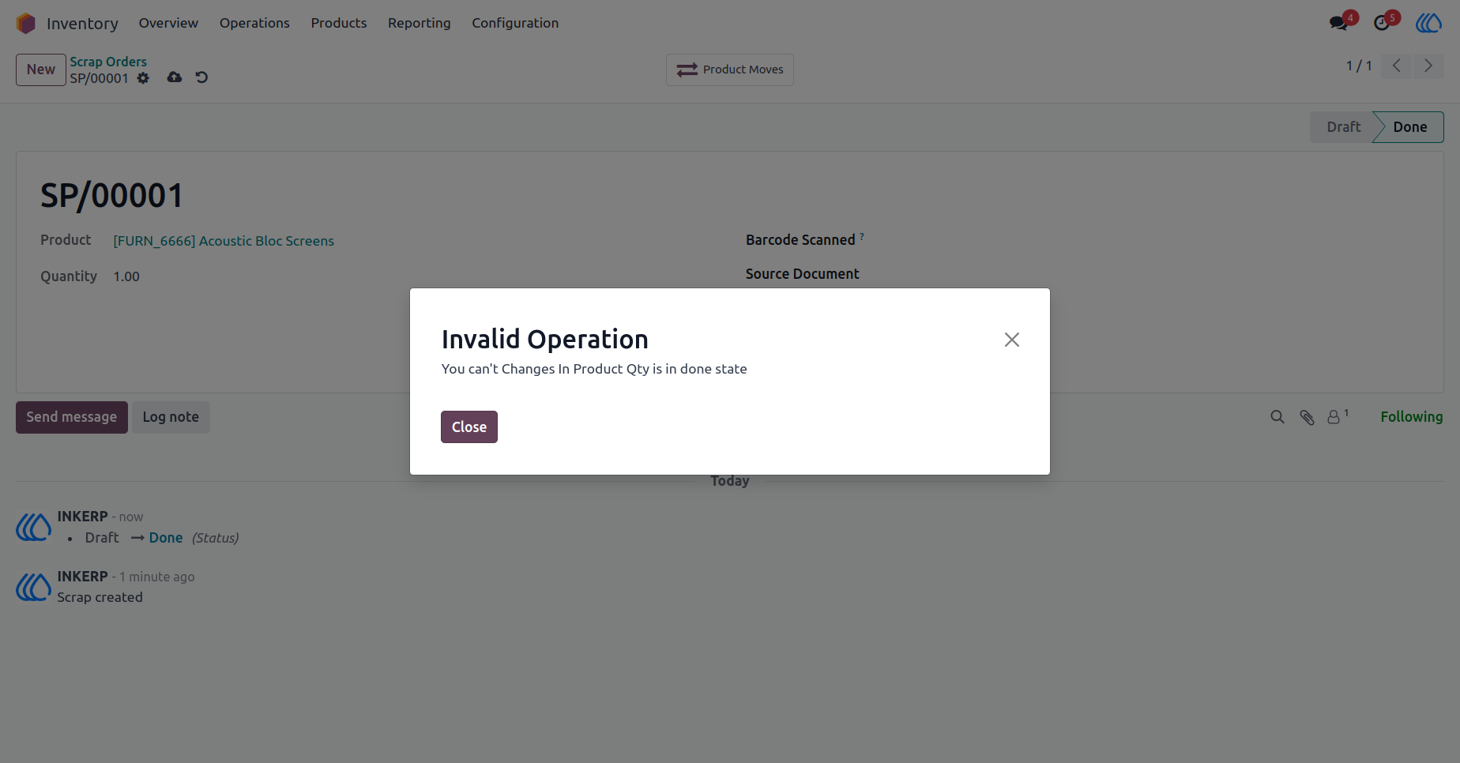The width and height of the screenshot is (1460, 763).
Task: Open the conversations chat icon
Action: pyautogui.click(x=1339, y=23)
